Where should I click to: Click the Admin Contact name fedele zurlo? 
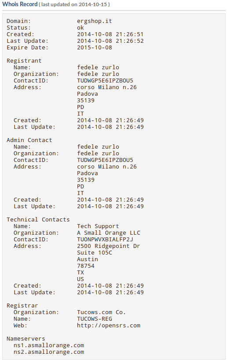click(x=98, y=147)
